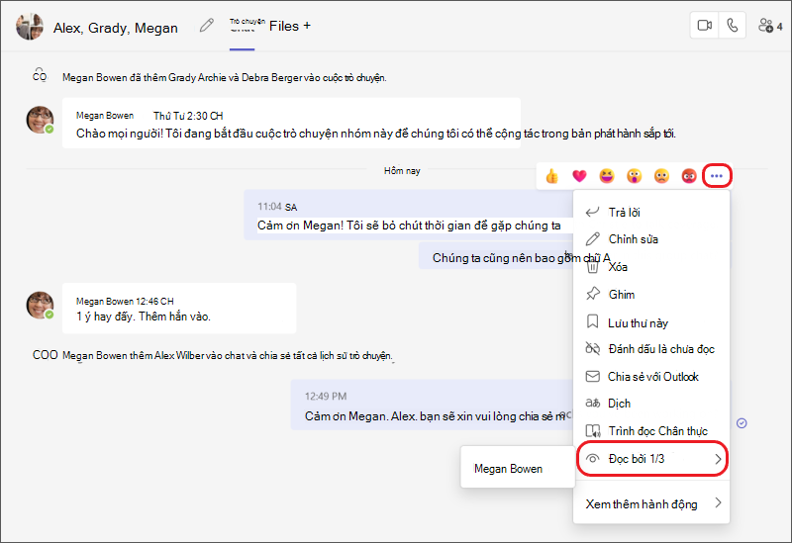Switch to the Files tab
The image size is (792, 543).
(284, 27)
